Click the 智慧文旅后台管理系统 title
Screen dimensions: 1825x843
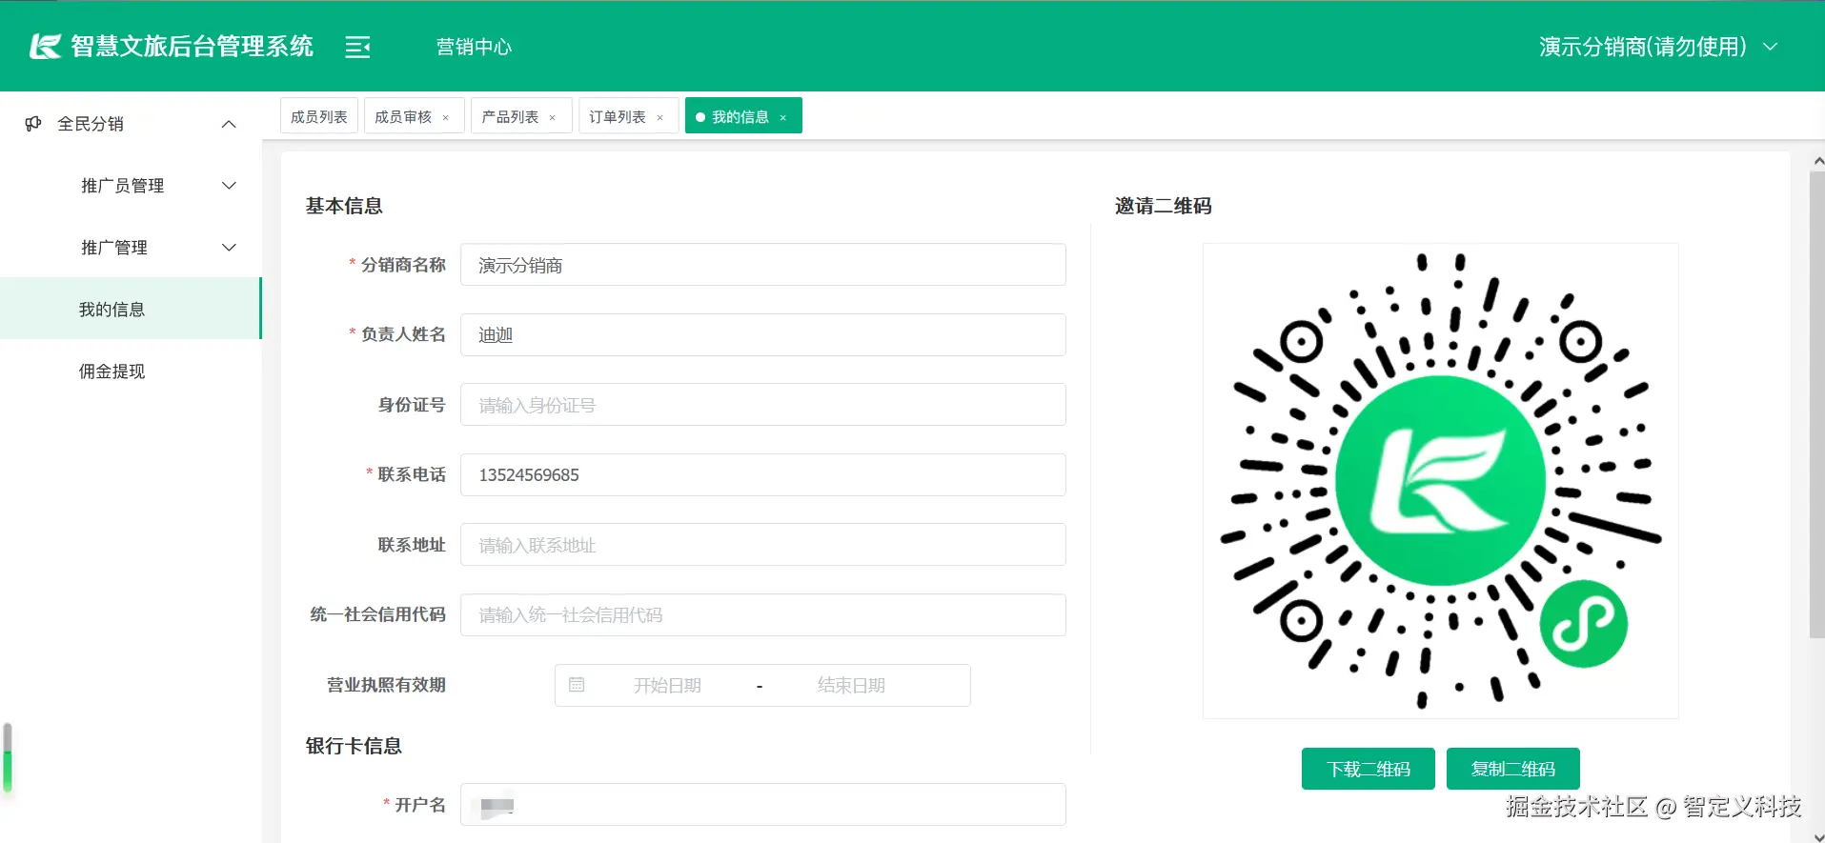(x=192, y=47)
